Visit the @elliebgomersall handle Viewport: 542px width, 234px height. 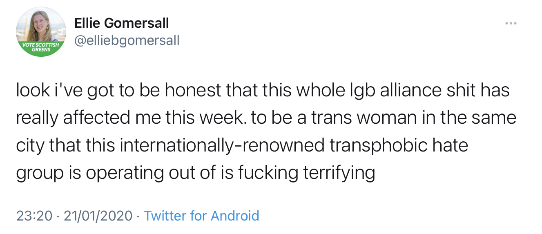(x=127, y=40)
